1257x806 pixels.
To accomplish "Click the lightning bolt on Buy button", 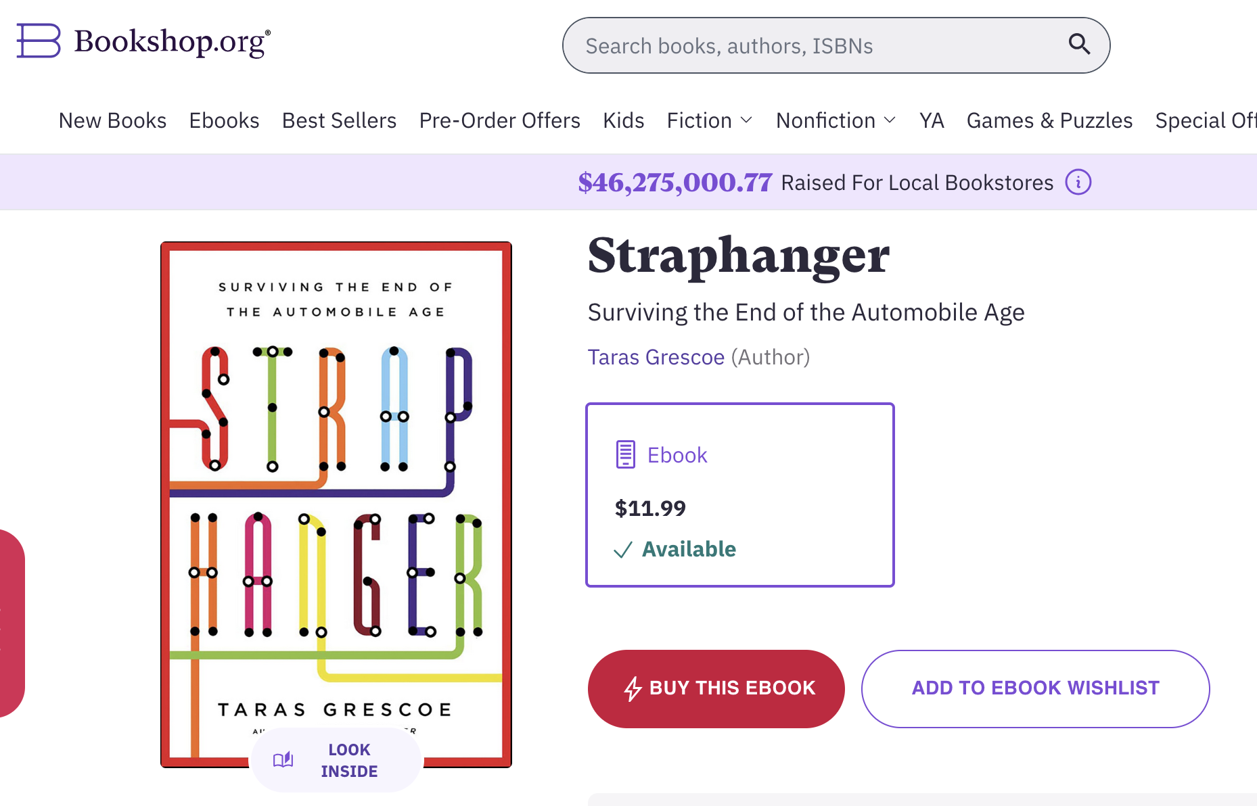I will [x=633, y=688].
